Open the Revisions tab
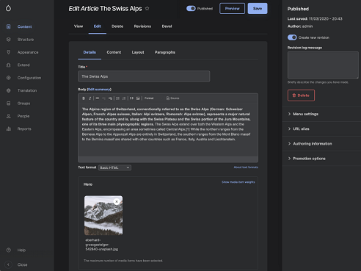Image resolution: width=361 pixels, height=271 pixels. (142, 26)
